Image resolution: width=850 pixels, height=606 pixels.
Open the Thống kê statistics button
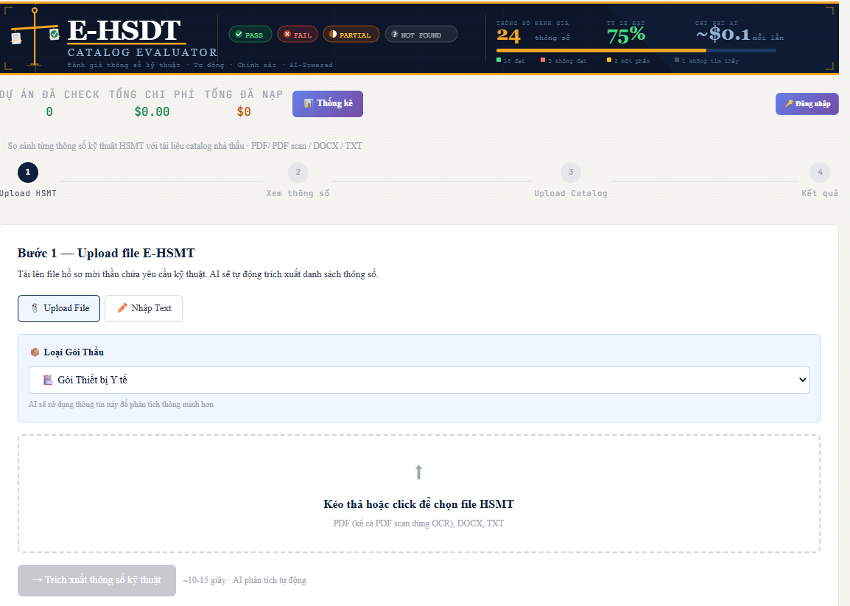[327, 104]
